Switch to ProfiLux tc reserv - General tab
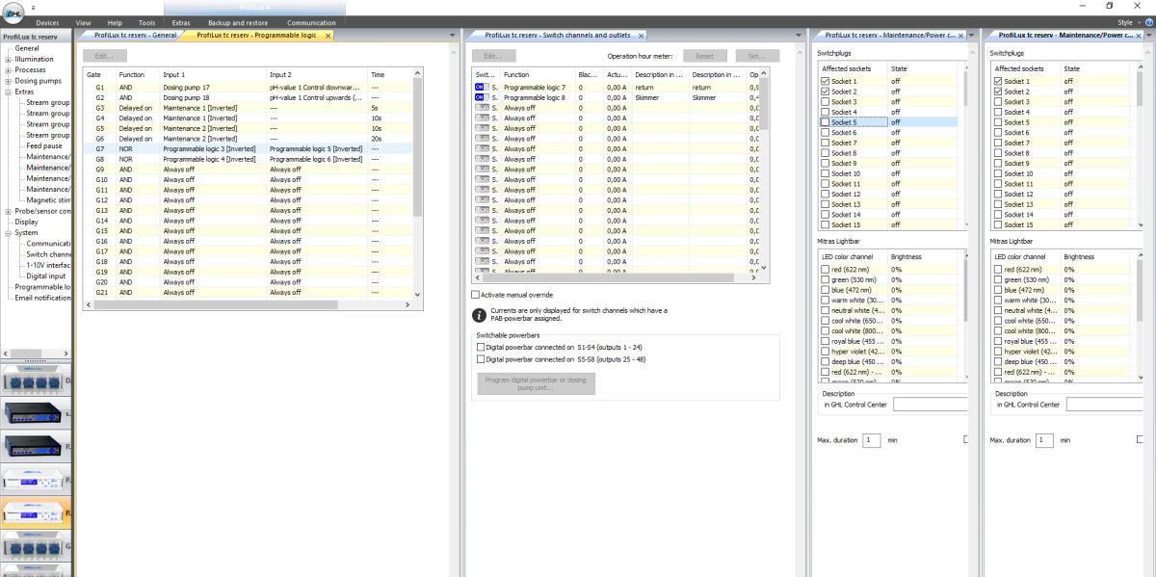The height and width of the screenshot is (577, 1156). (x=135, y=35)
